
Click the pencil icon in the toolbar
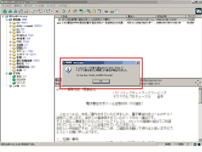tap(69, 11)
